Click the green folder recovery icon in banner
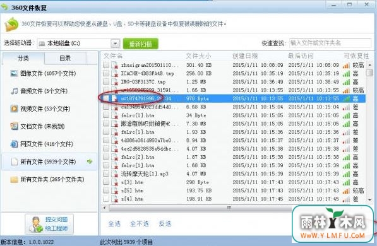377x246 pixels. click(x=11, y=24)
